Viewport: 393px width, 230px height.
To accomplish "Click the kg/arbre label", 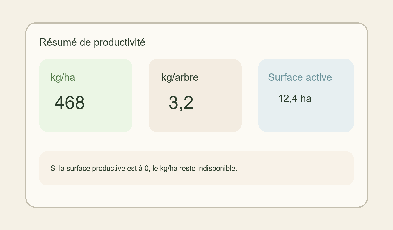I will pyautogui.click(x=180, y=77).
